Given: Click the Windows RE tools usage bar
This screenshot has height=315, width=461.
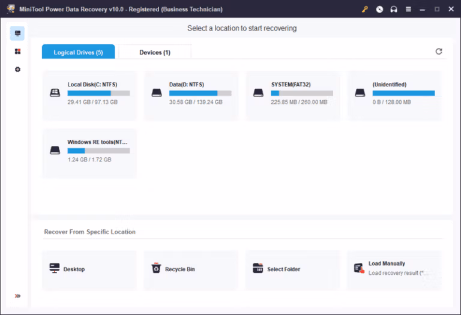Looking at the screenshot, I should [98, 151].
